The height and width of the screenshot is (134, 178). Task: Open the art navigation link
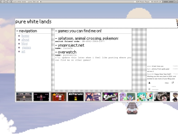click(23, 51)
